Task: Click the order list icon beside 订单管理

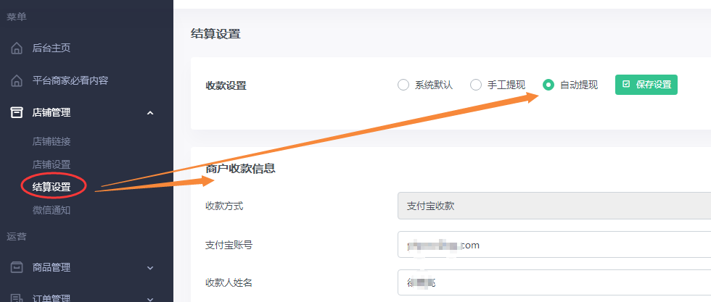Action: (17, 298)
